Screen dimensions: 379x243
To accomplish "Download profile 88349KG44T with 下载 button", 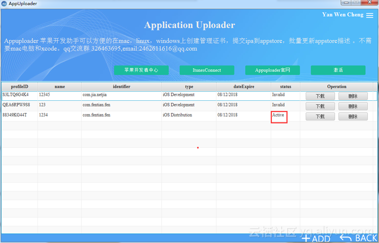I will pos(320,116).
